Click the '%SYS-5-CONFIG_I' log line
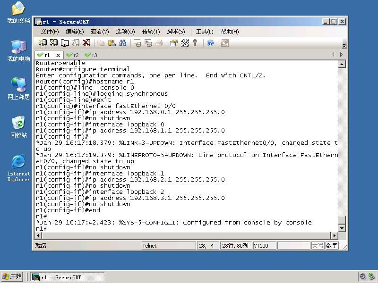The image size is (378, 283). coord(173,223)
